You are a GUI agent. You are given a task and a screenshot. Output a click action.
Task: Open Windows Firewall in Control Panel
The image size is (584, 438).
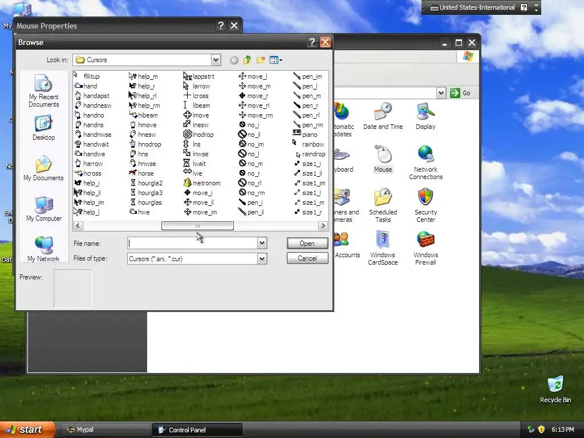[x=425, y=249]
